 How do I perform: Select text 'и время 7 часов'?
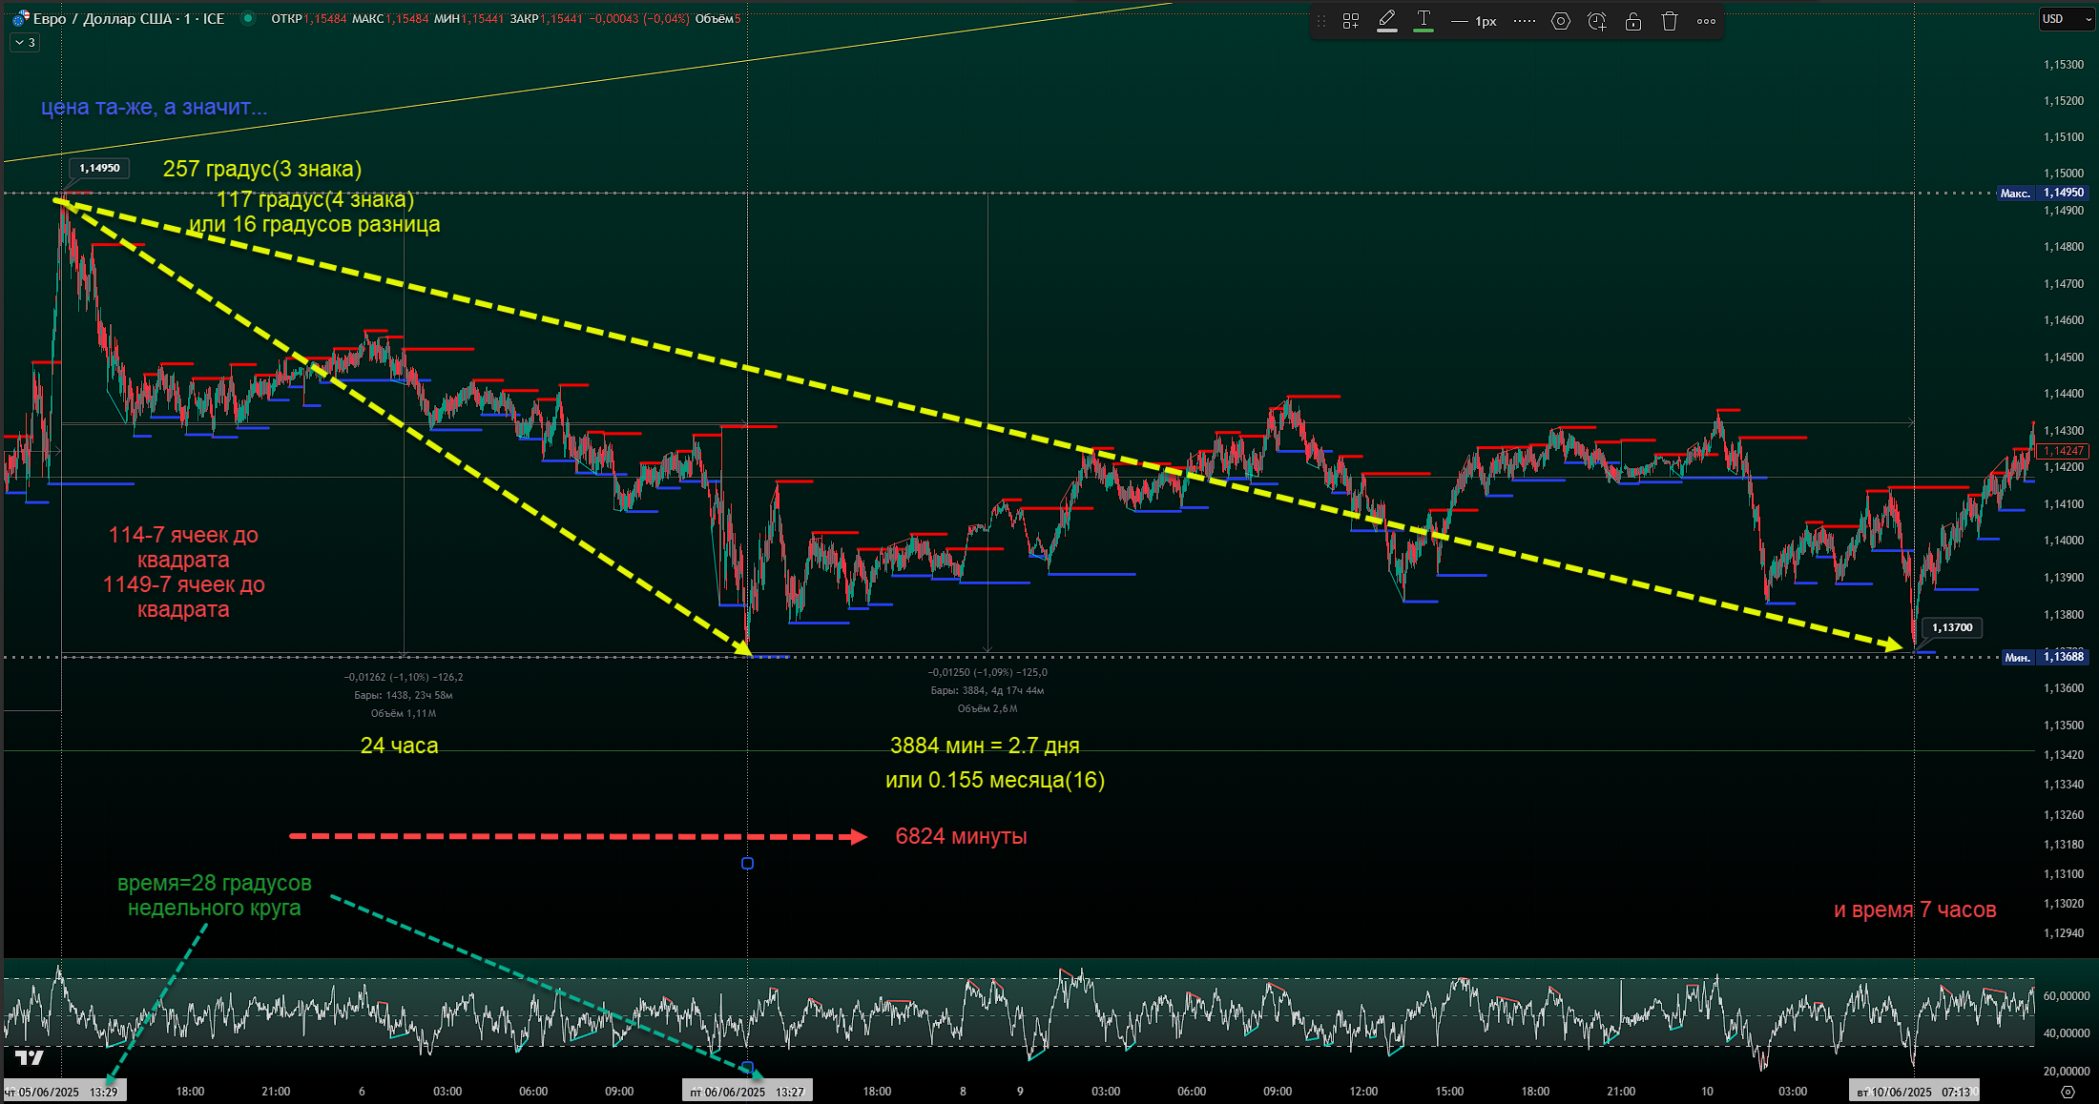1915,910
